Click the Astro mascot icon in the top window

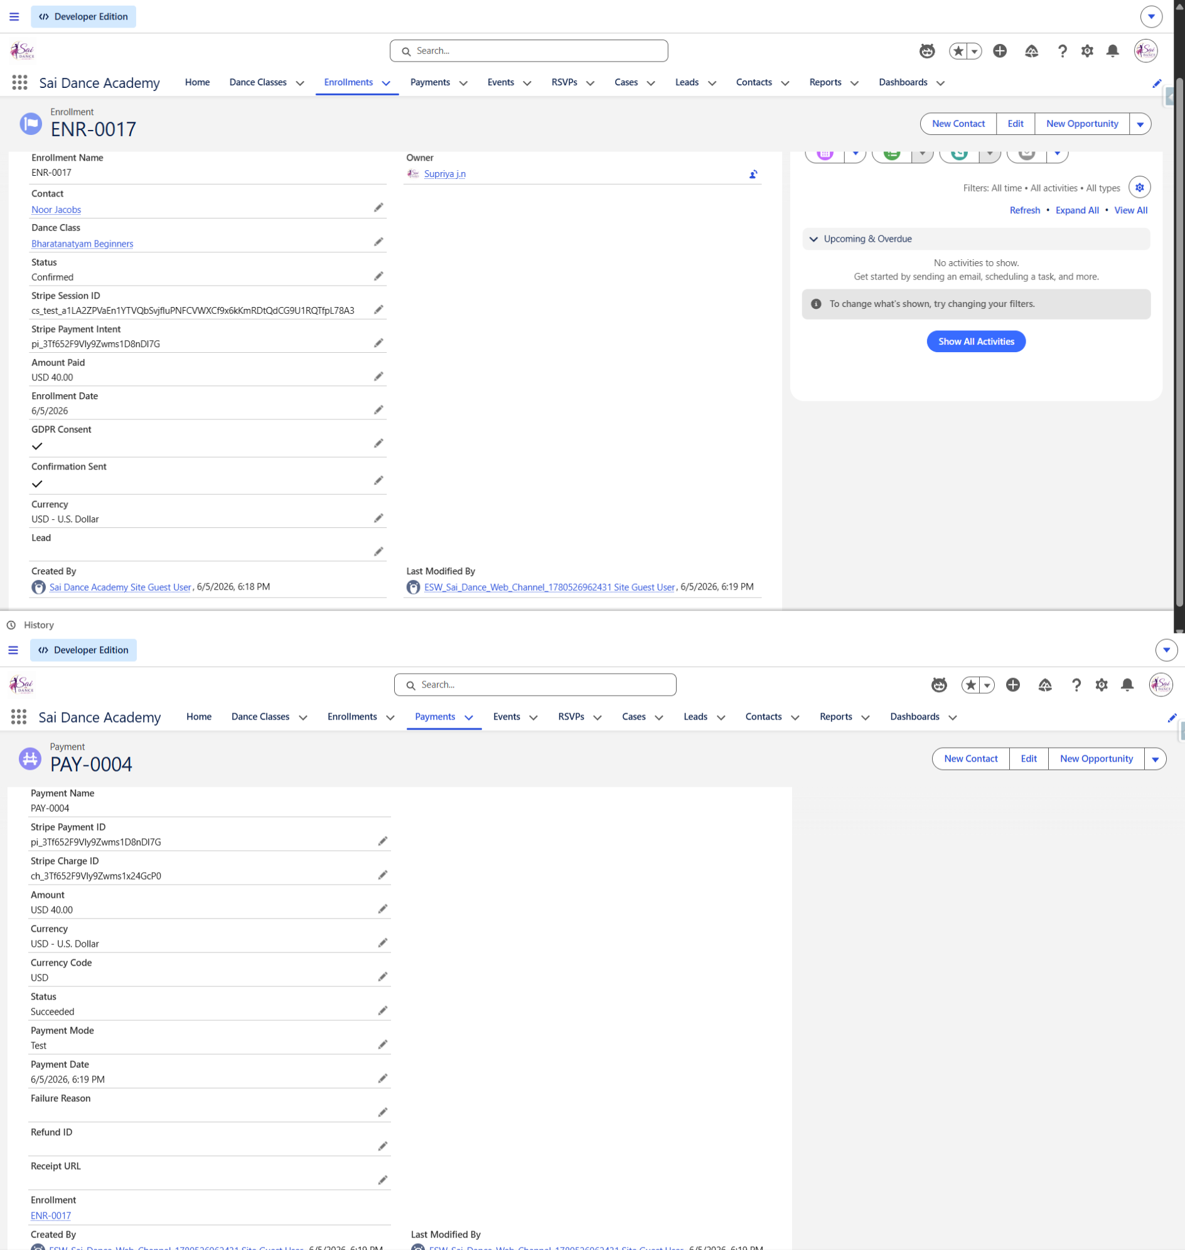click(x=926, y=51)
